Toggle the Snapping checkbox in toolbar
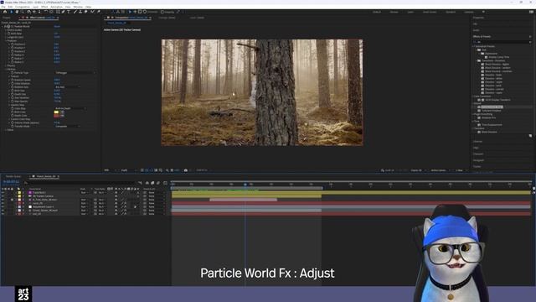This screenshot has height=302, width=536. 162,12
